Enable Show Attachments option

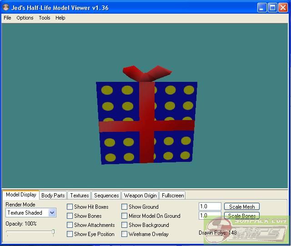[x=70, y=225]
